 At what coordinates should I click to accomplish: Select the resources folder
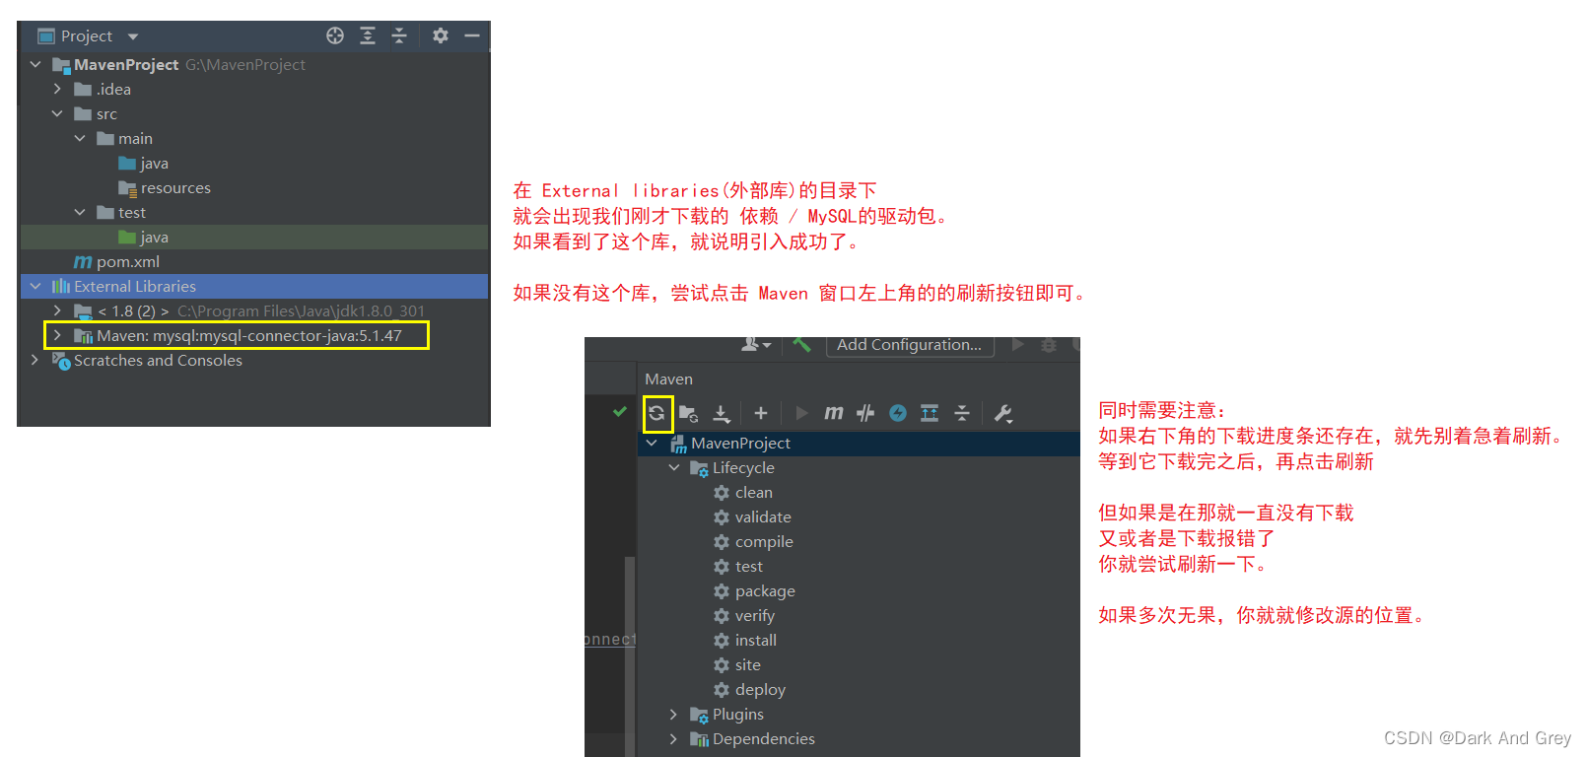point(165,187)
